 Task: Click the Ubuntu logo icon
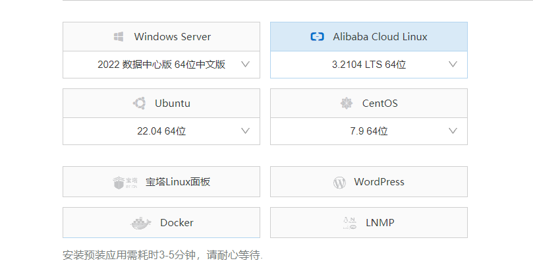pyautogui.click(x=140, y=103)
